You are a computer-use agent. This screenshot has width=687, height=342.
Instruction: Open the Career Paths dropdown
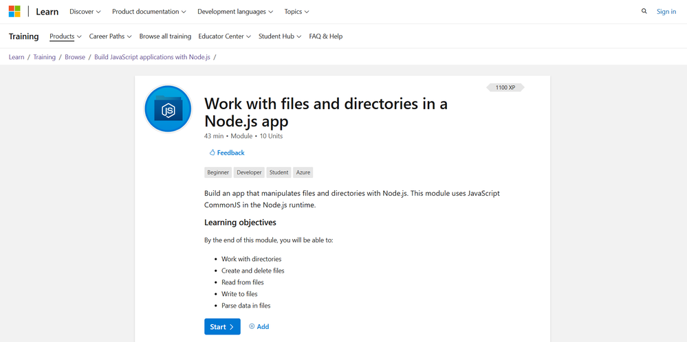(111, 36)
